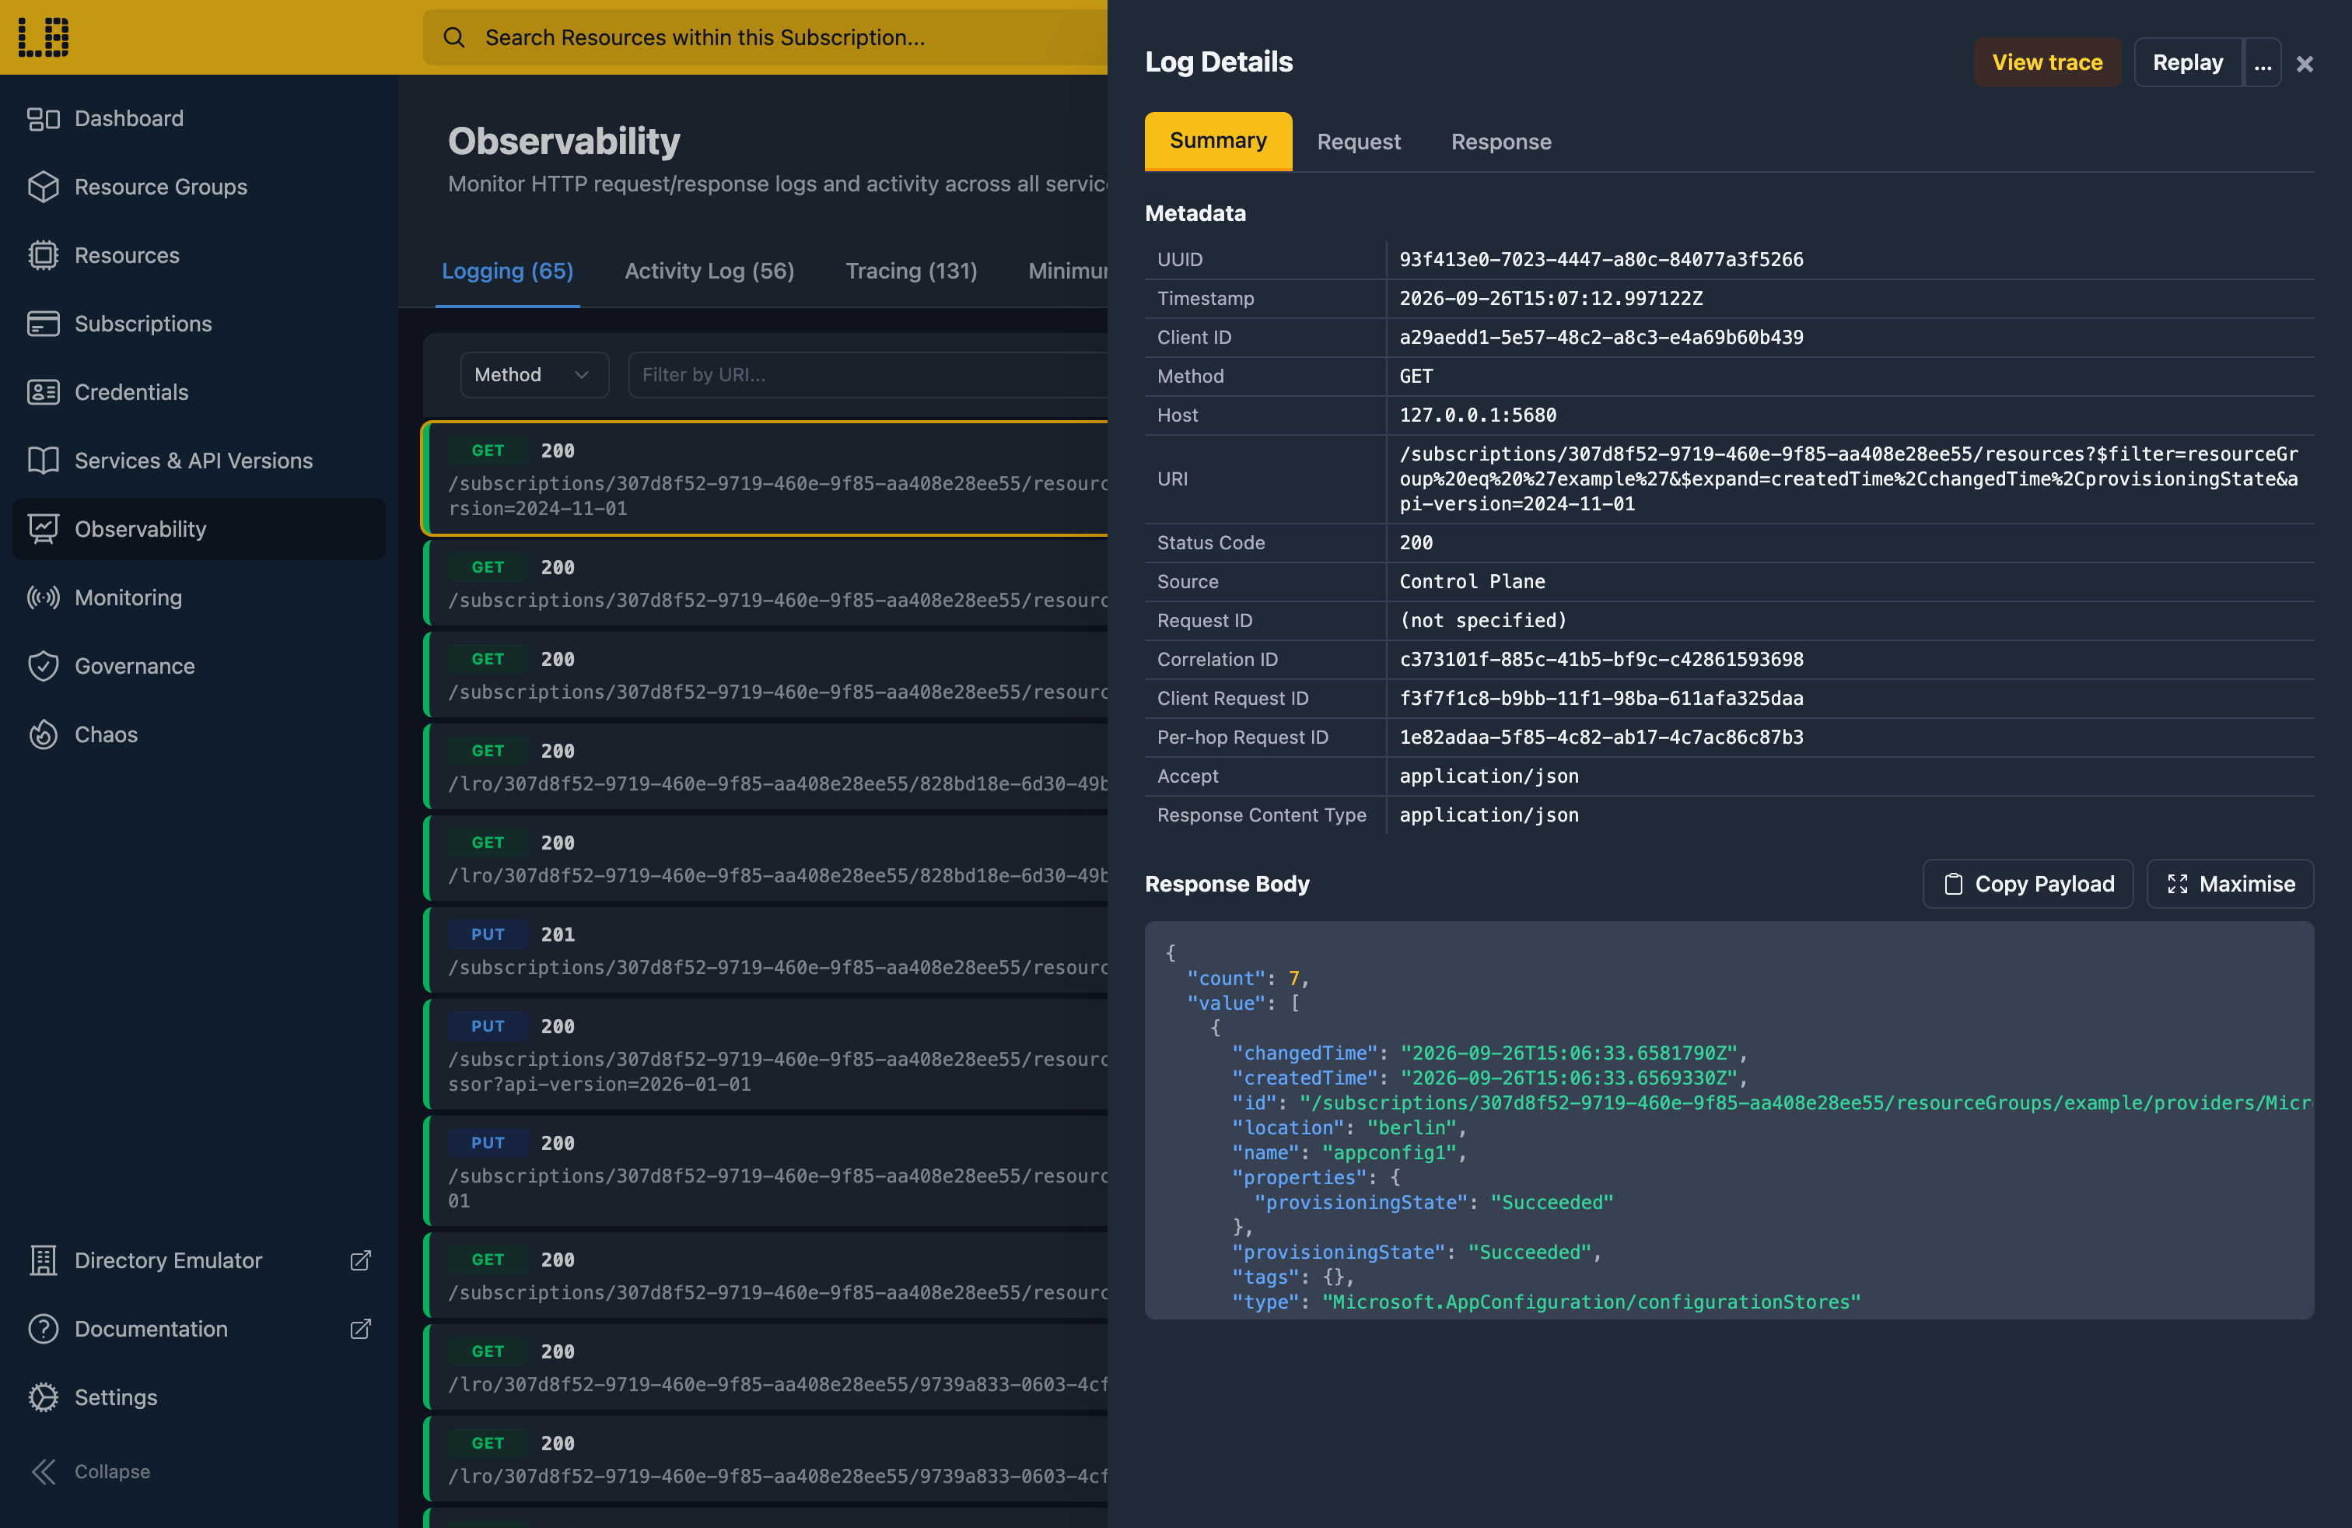Open the Monitoring broadcast icon
2352x1528 pixels.
tap(44, 597)
